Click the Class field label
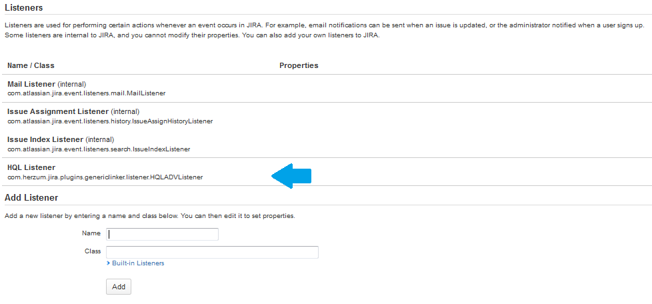The image size is (652, 304). point(93,251)
